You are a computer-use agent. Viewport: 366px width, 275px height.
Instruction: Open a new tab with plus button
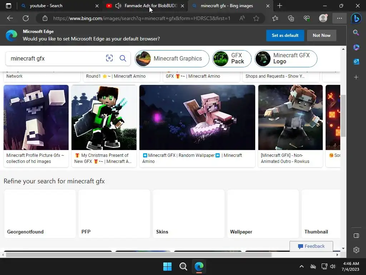[280, 6]
